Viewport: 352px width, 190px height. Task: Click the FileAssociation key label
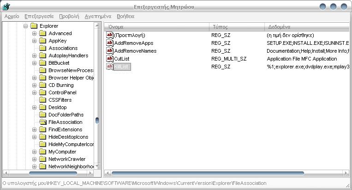(x=66, y=122)
